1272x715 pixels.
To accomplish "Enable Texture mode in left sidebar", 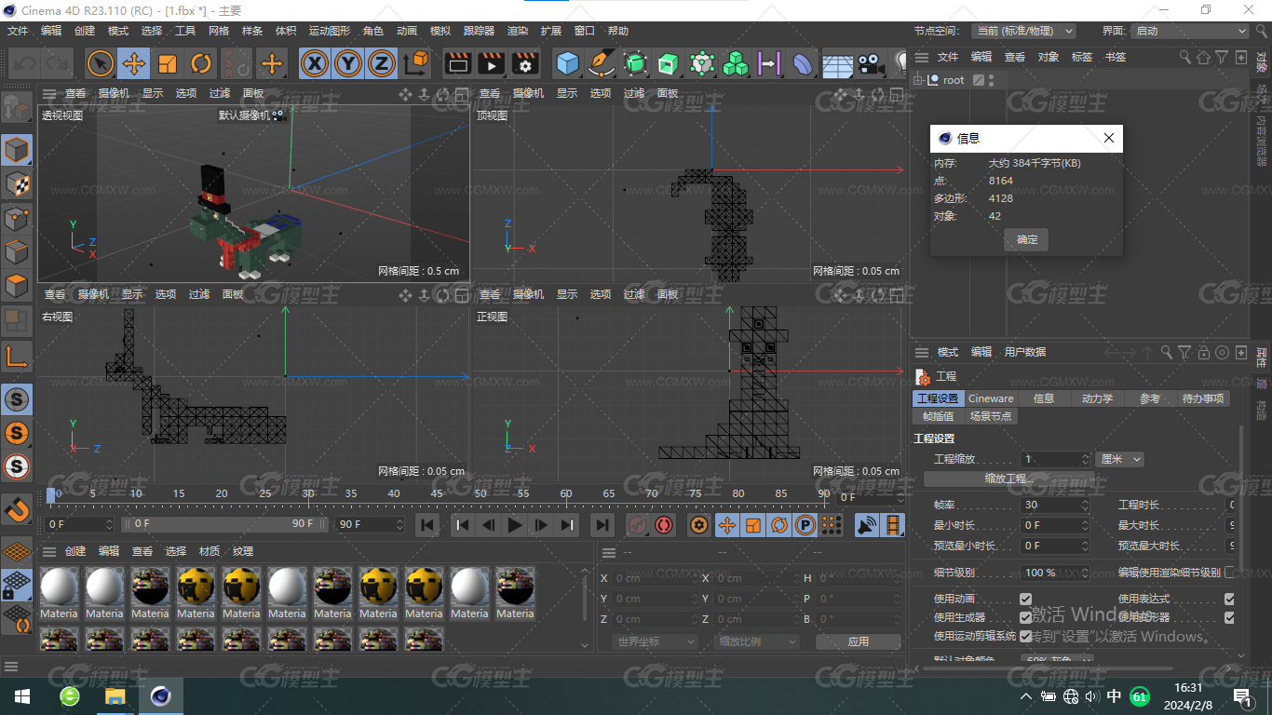I will [17, 183].
